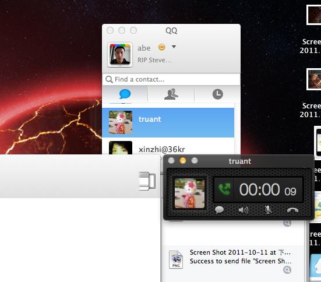
Task: Click the PNG file icon in chat
Action: tap(176, 259)
